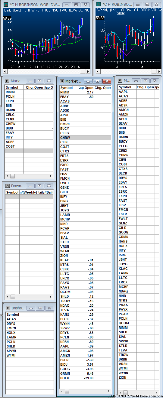Click the top-left Market list horizontal scrollbar thumb
The height and width of the screenshot is (398, 163).
(12, 176)
